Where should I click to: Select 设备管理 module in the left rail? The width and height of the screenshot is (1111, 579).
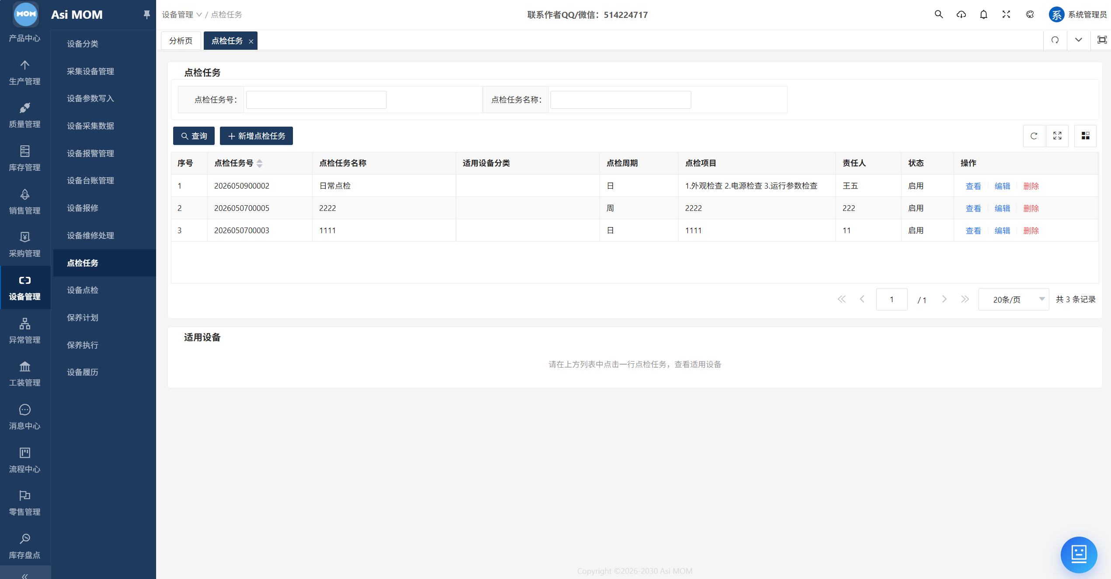click(x=25, y=288)
